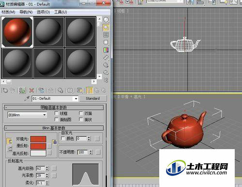This screenshot has height=187, width=242.
Task: Click Put Material to Scene icon
Action: pyautogui.click(x=13, y=90)
